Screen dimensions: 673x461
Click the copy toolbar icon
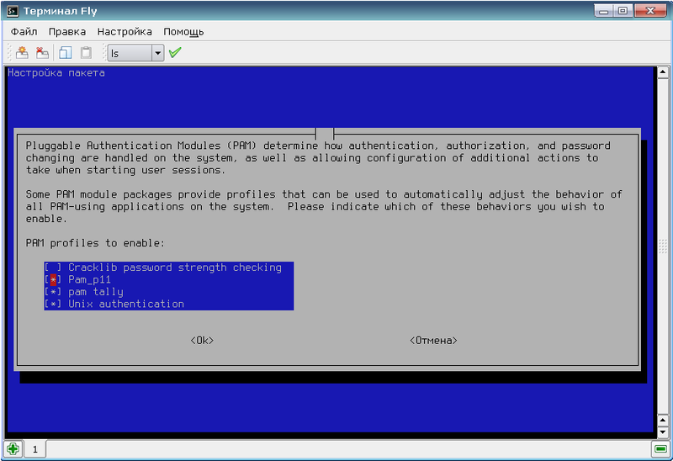[66, 53]
